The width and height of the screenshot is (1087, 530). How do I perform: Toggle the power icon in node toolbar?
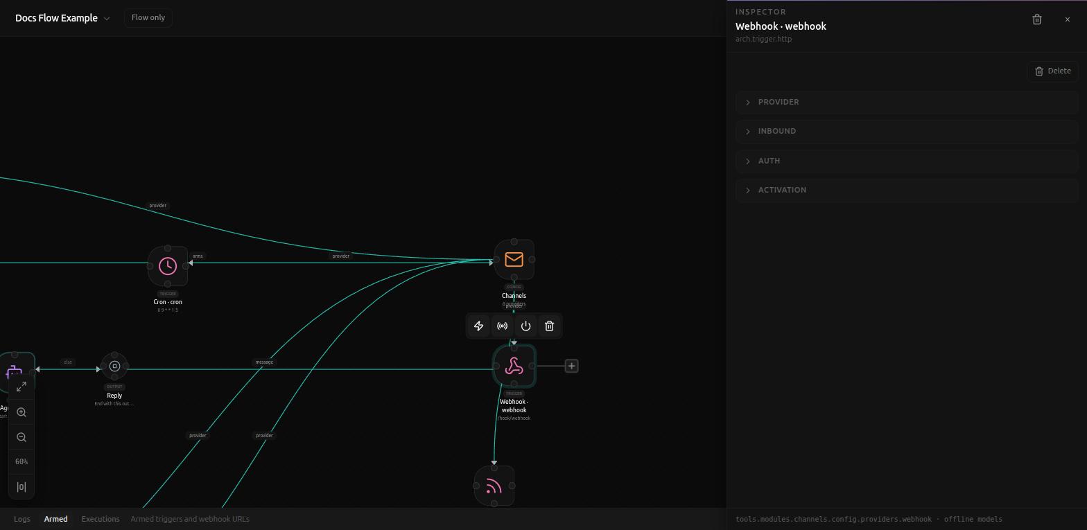click(526, 326)
